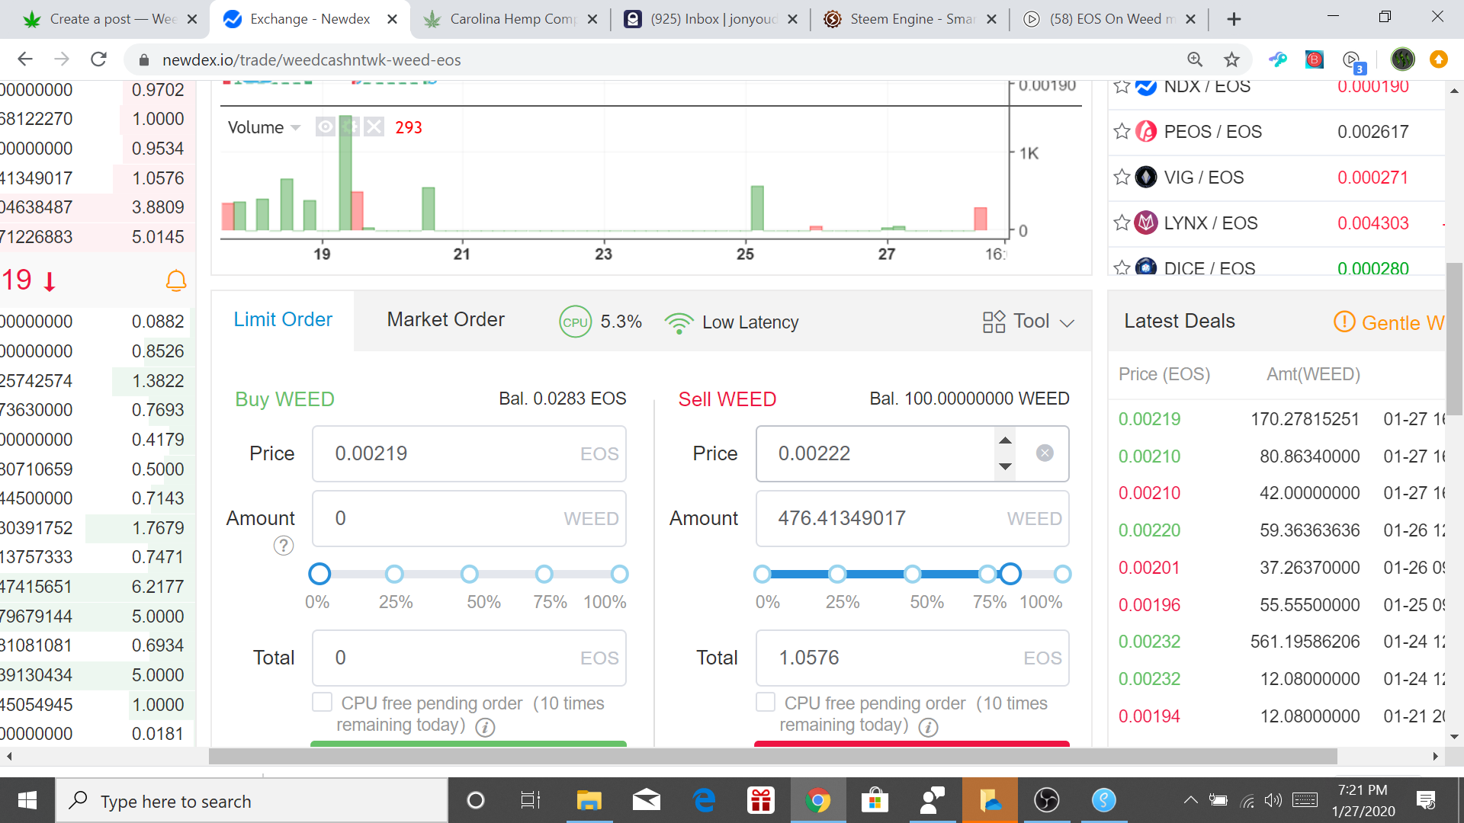Open the price alert bell
1464x823 pixels.
pos(176,281)
